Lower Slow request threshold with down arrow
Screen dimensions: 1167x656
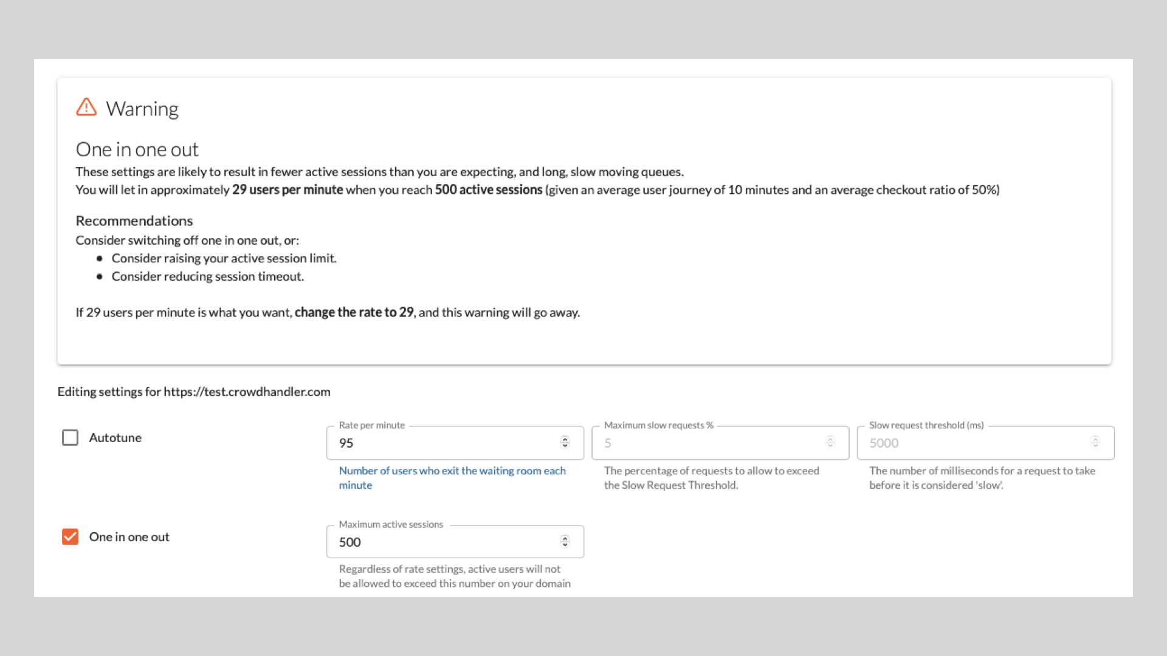coord(1095,446)
